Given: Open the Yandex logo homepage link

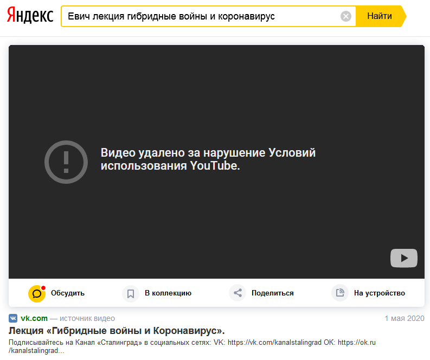Looking at the screenshot, I should pyautogui.click(x=30, y=16).
